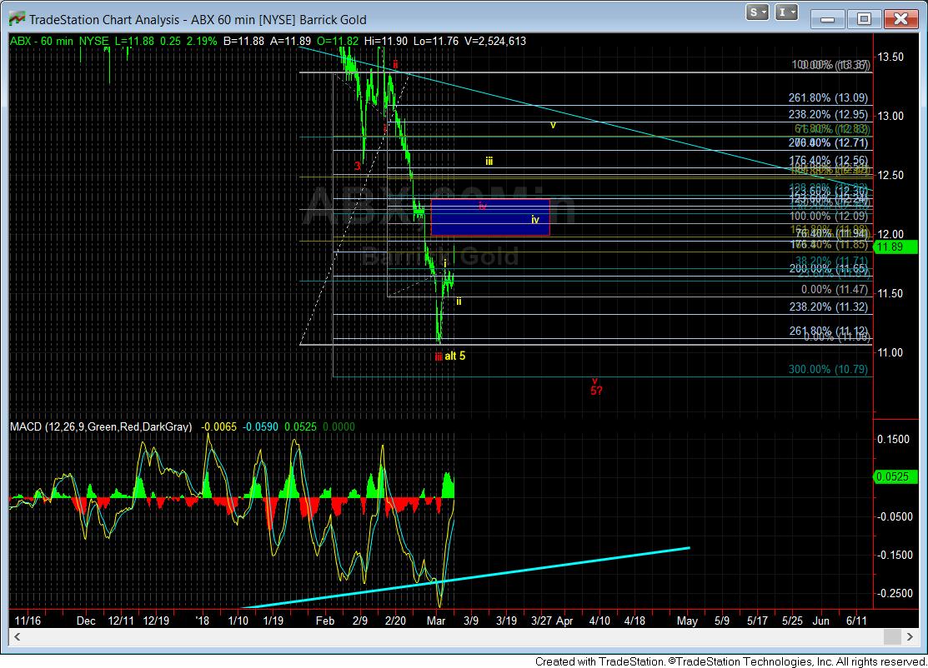Click the '261.80% (13.09)' Fibonacci label
The height and width of the screenshot is (668, 928).
pos(828,98)
